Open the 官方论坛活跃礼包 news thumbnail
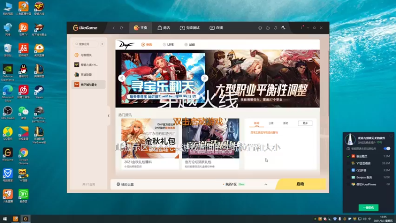396x223 pixels. tap(211, 139)
